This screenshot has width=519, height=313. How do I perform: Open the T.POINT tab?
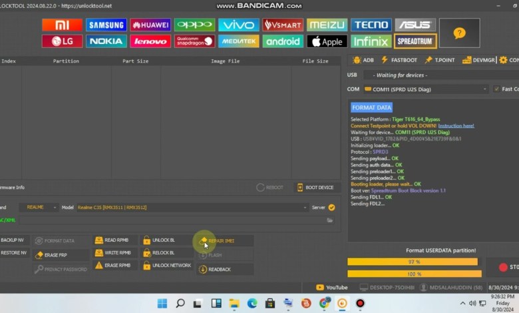pos(440,60)
